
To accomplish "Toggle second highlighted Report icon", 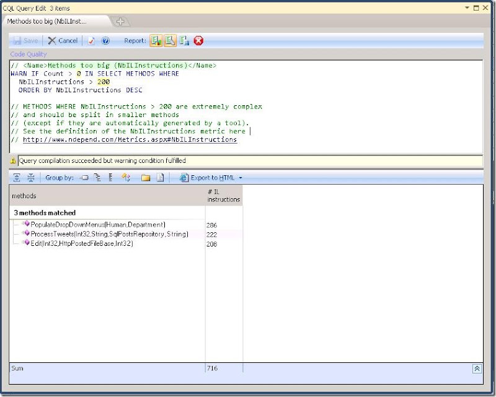I will [x=170, y=41].
